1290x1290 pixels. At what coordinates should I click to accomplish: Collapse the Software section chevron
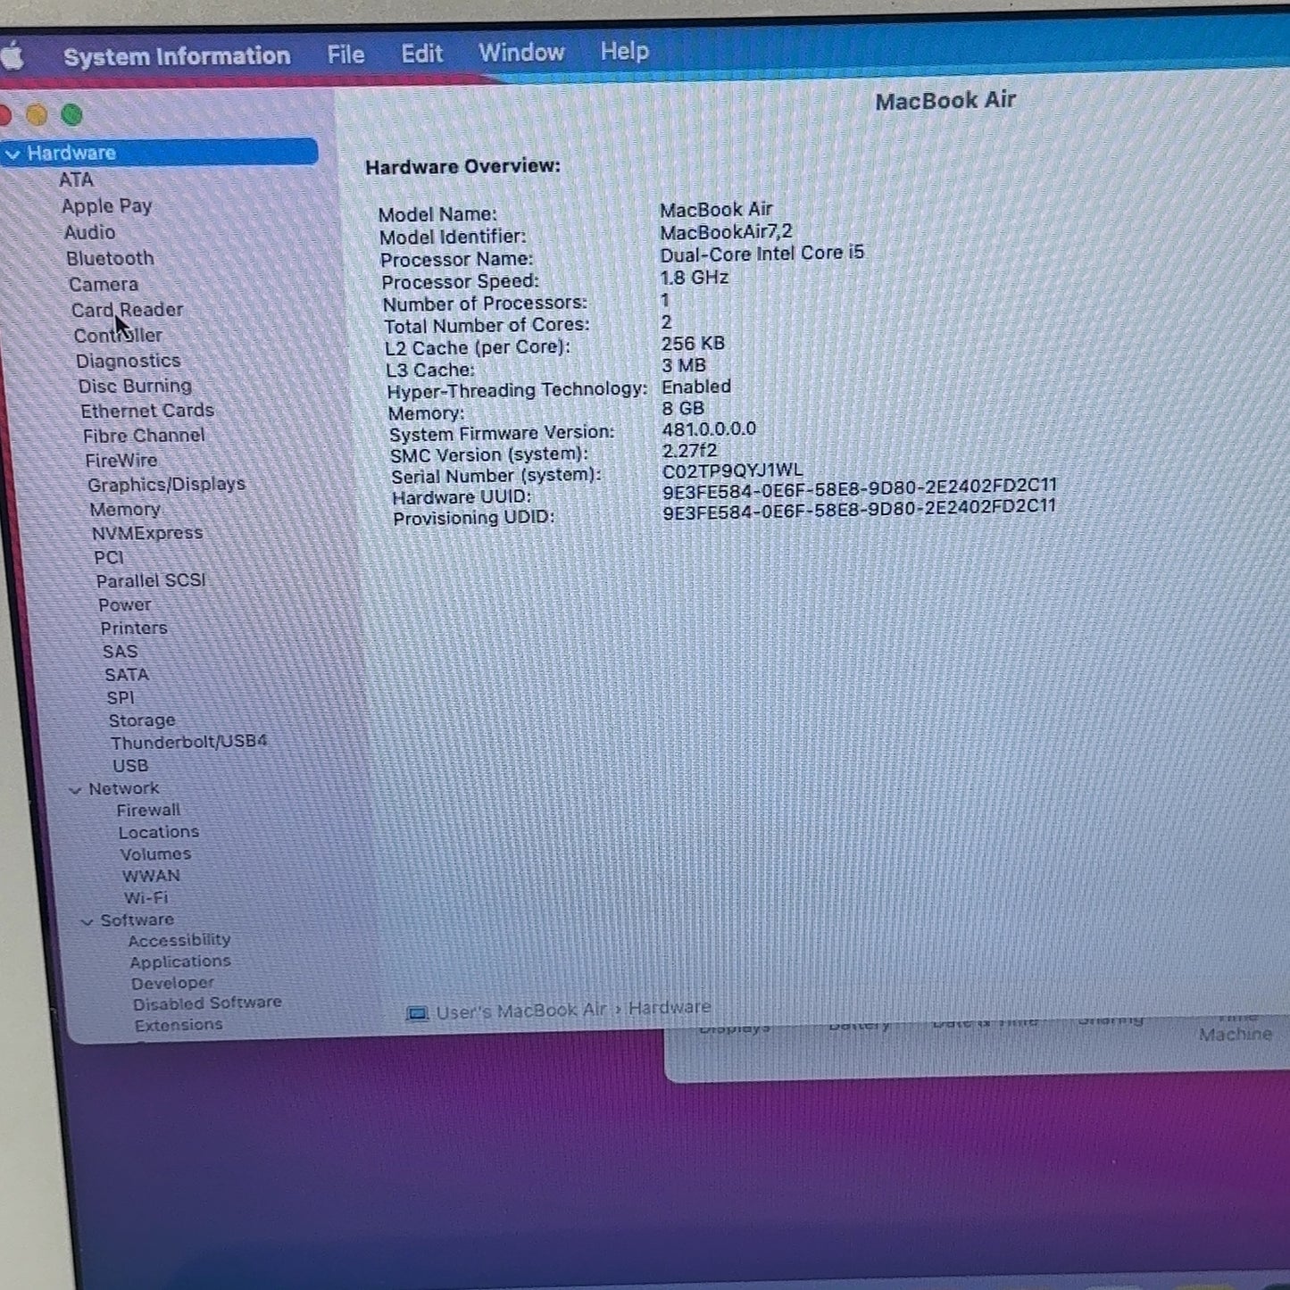[x=87, y=921]
